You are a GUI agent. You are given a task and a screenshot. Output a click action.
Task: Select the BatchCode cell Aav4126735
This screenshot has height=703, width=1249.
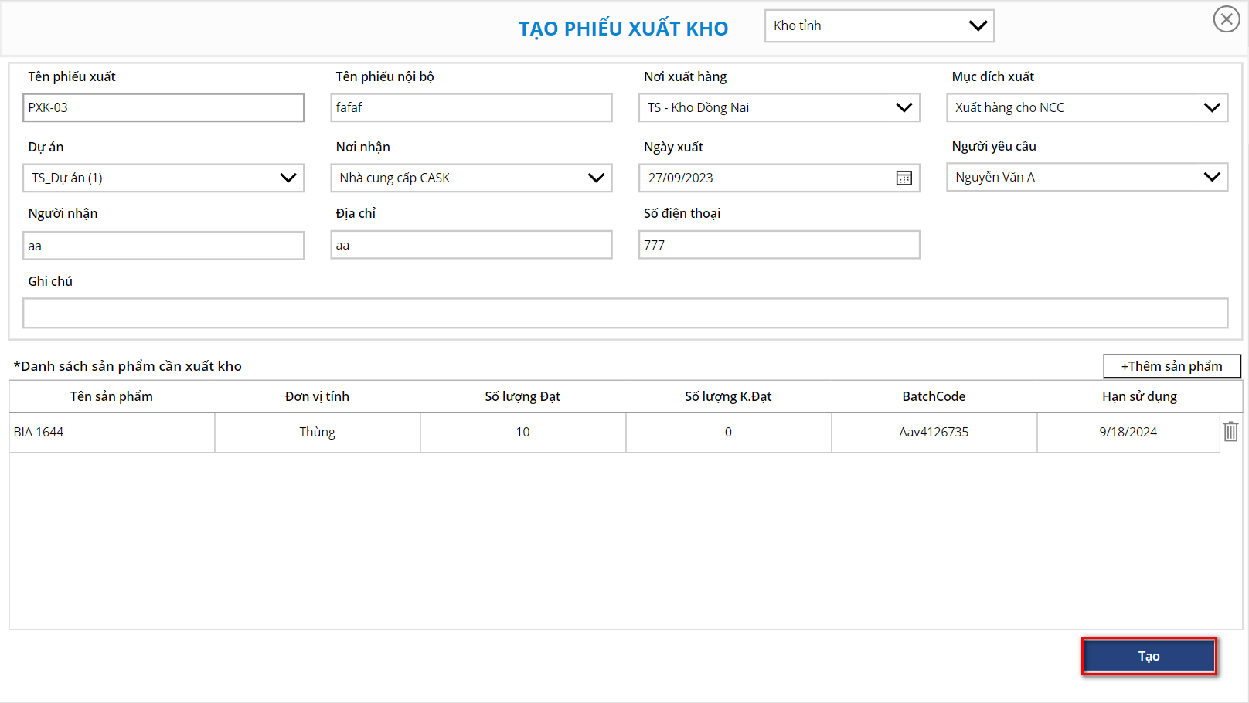tap(934, 433)
